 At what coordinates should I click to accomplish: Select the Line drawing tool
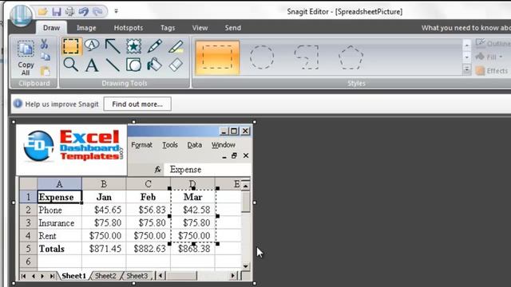pyautogui.click(x=113, y=65)
